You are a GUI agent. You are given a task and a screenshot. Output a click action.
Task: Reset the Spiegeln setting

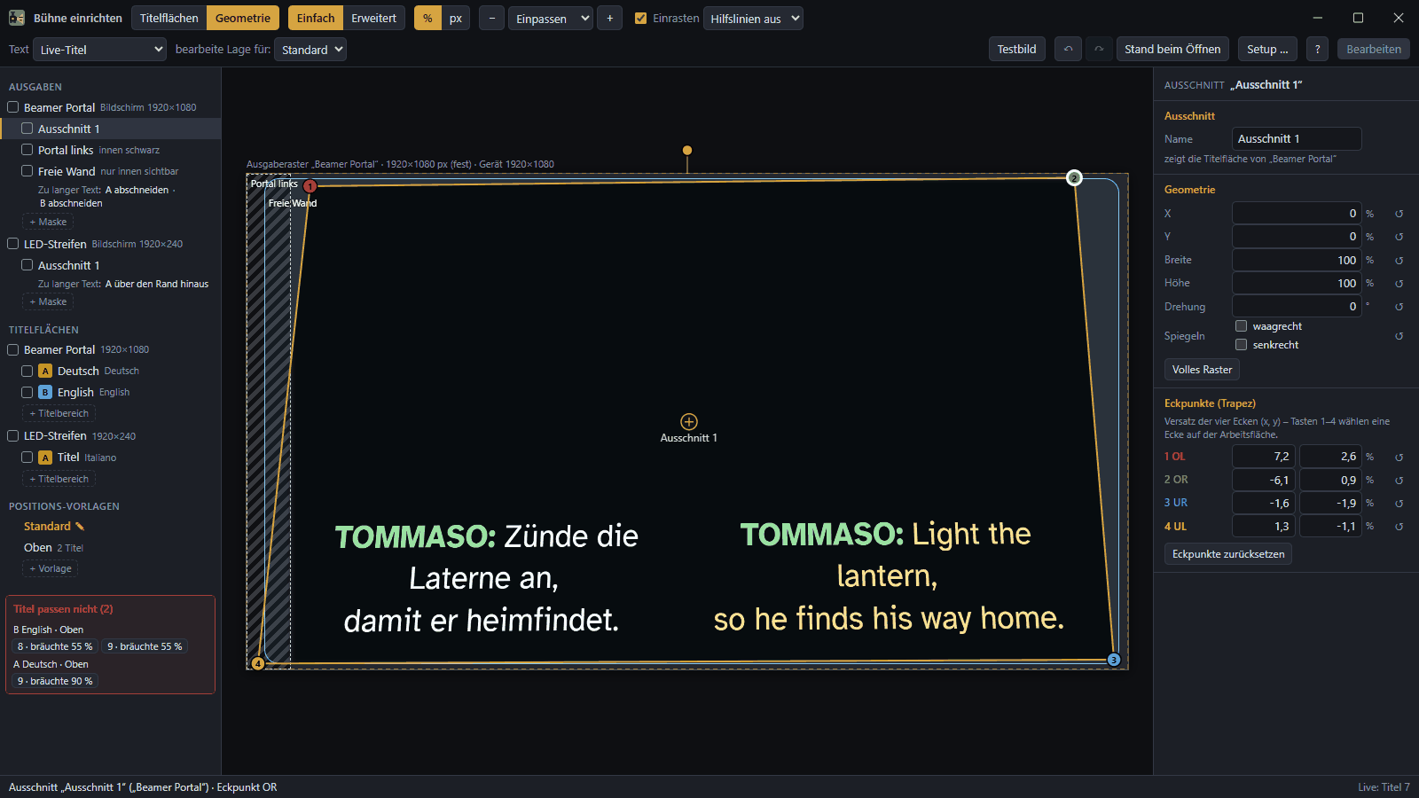coord(1399,336)
